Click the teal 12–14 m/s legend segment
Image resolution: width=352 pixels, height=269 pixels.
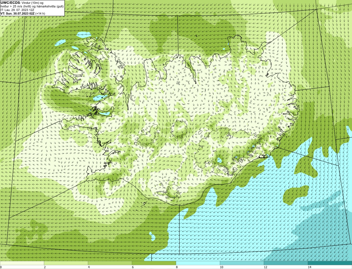click(286, 263)
